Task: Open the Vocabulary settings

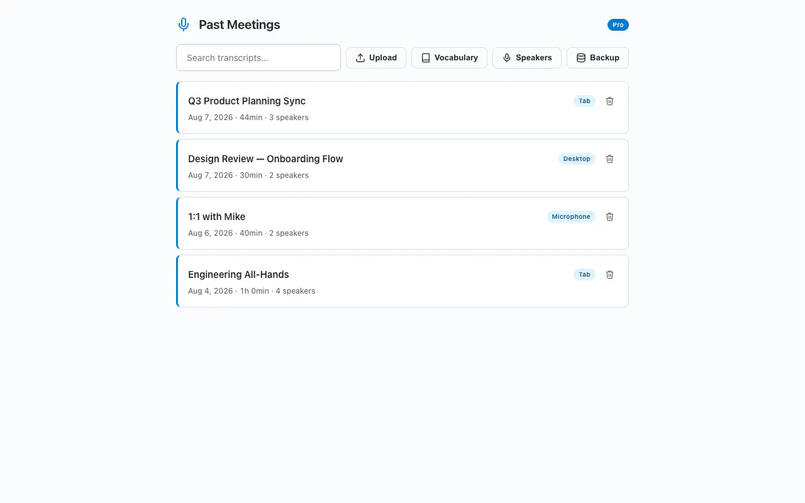Action: click(449, 58)
